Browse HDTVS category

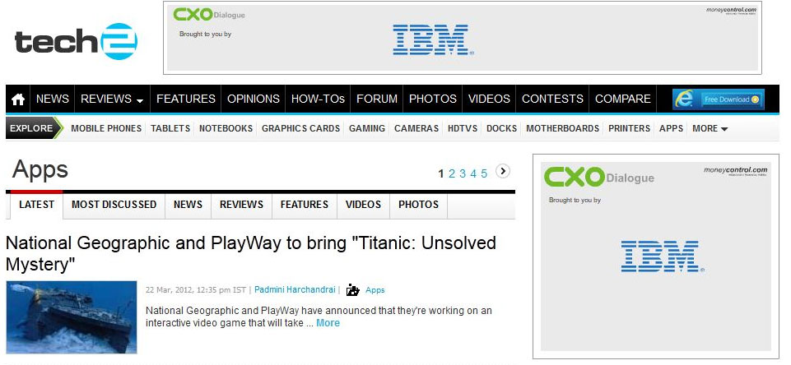[462, 128]
